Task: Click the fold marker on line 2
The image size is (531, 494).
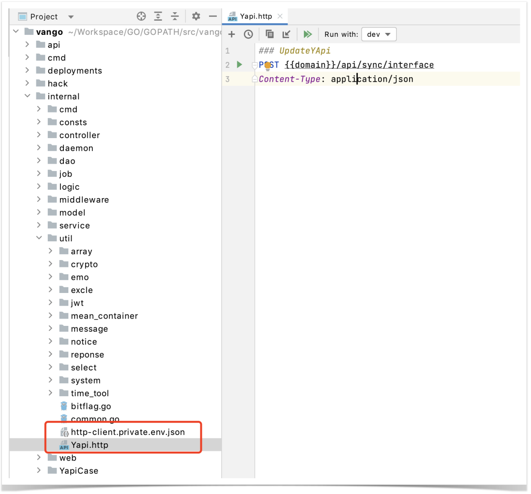Action: [x=255, y=64]
